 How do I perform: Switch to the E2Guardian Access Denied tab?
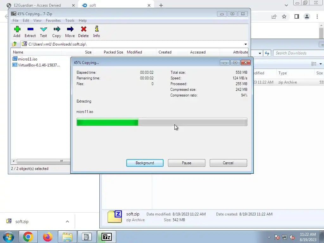tap(37, 5)
